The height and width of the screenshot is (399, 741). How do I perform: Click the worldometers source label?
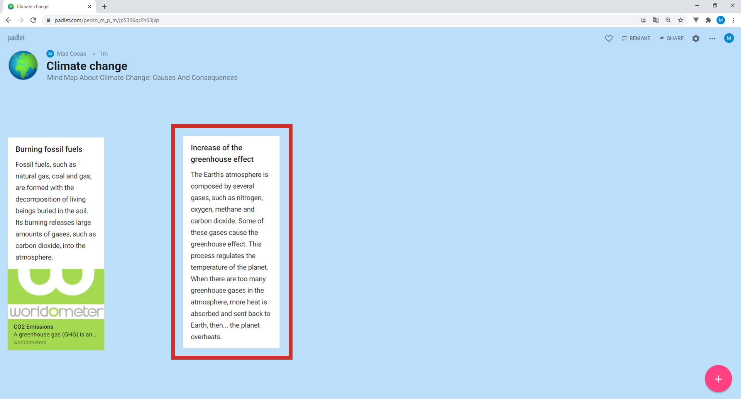(30, 342)
